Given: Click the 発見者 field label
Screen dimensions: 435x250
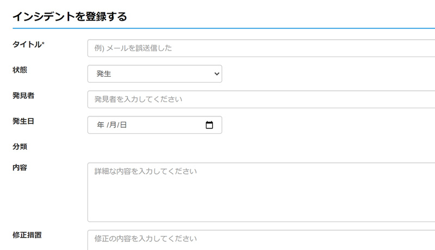Looking at the screenshot, I should 23,96.
